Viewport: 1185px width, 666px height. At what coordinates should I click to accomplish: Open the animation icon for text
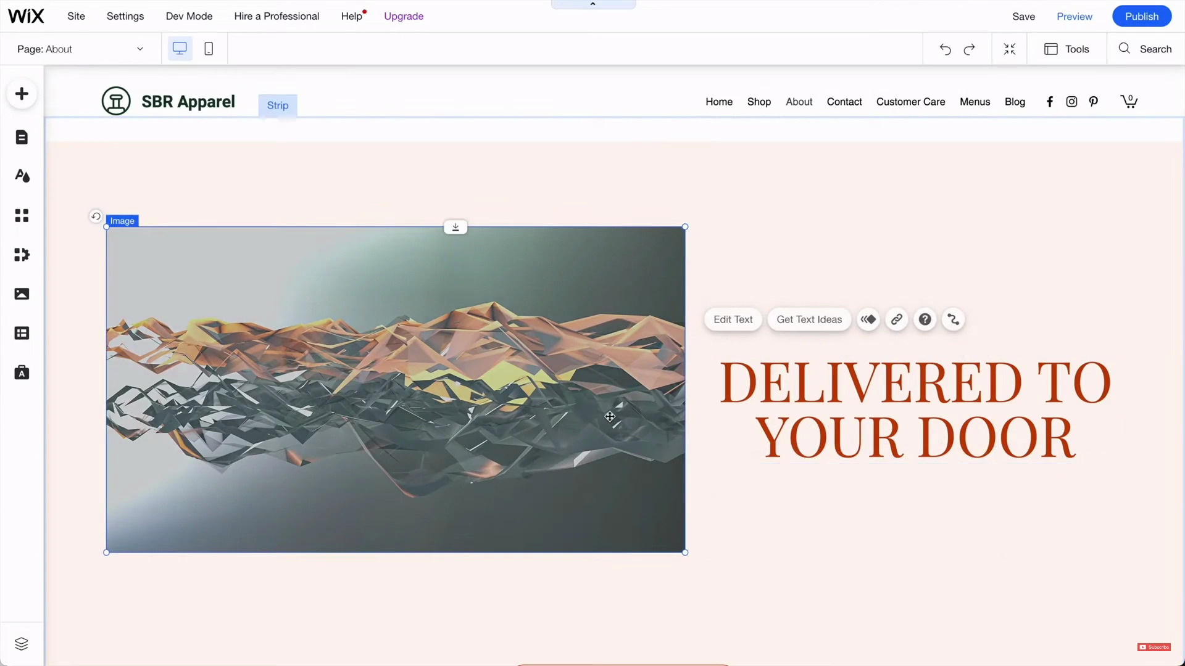click(868, 319)
